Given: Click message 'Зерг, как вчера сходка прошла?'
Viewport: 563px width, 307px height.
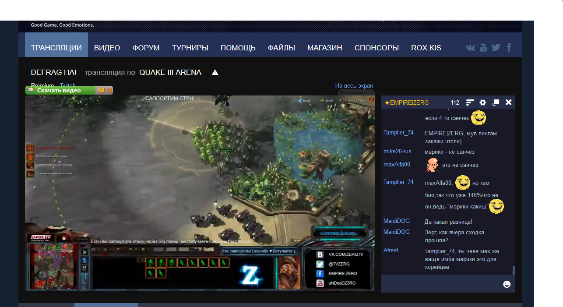Looking at the screenshot, I should point(454,236).
